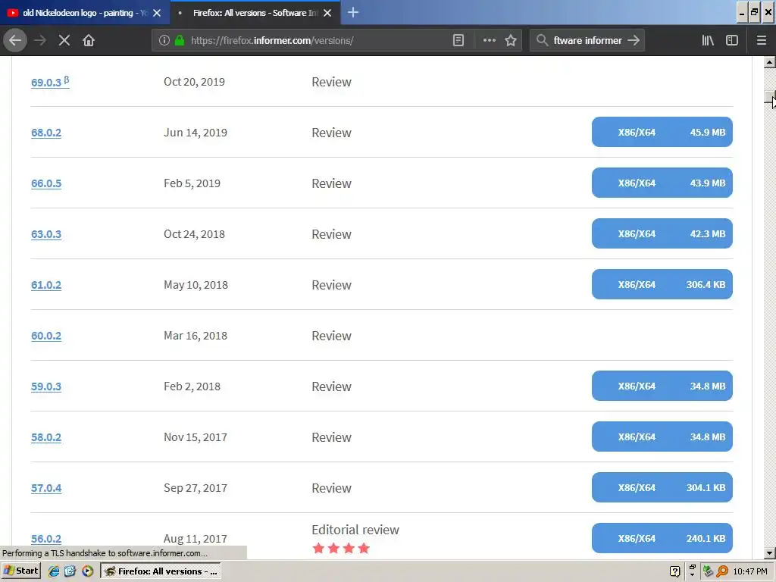
Task: Download the 45.9 MB X86/X64 build
Action: coord(662,132)
